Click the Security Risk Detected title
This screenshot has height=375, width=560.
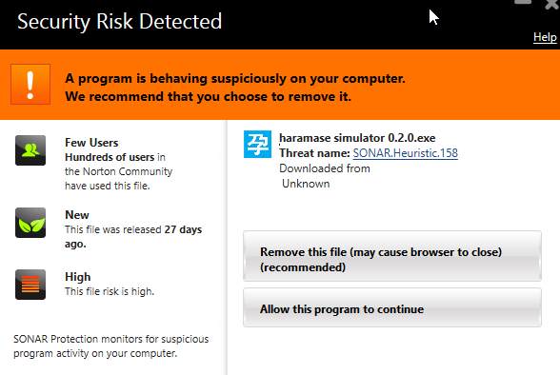pyautogui.click(x=120, y=21)
